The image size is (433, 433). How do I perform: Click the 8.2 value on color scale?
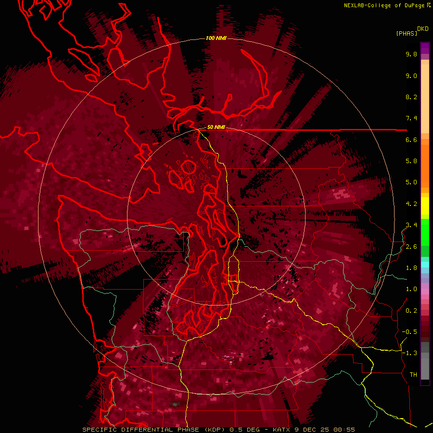click(411, 97)
